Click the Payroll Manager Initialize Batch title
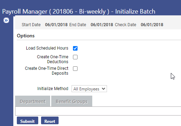Viewport: 181px width, 126px height. pos(79,12)
